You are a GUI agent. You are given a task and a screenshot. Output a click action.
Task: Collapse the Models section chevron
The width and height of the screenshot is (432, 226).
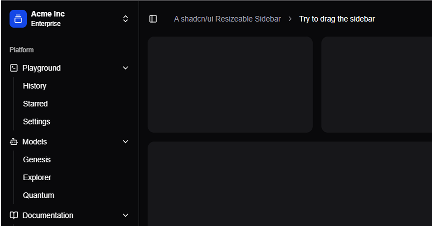[125, 141]
